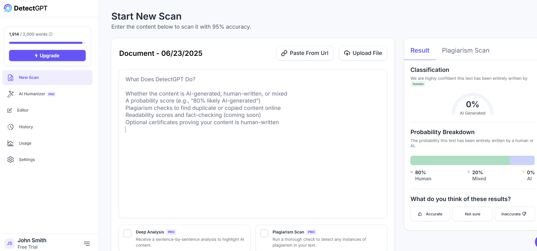This screenshot has width=537, height=251.
Task: Open Settings gear icon
Action: (x=11, y=160)
